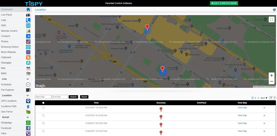Open the rows-per-page dropdown showing 10
The height and width of the screenshot is (136, 277).
(272, 98)
